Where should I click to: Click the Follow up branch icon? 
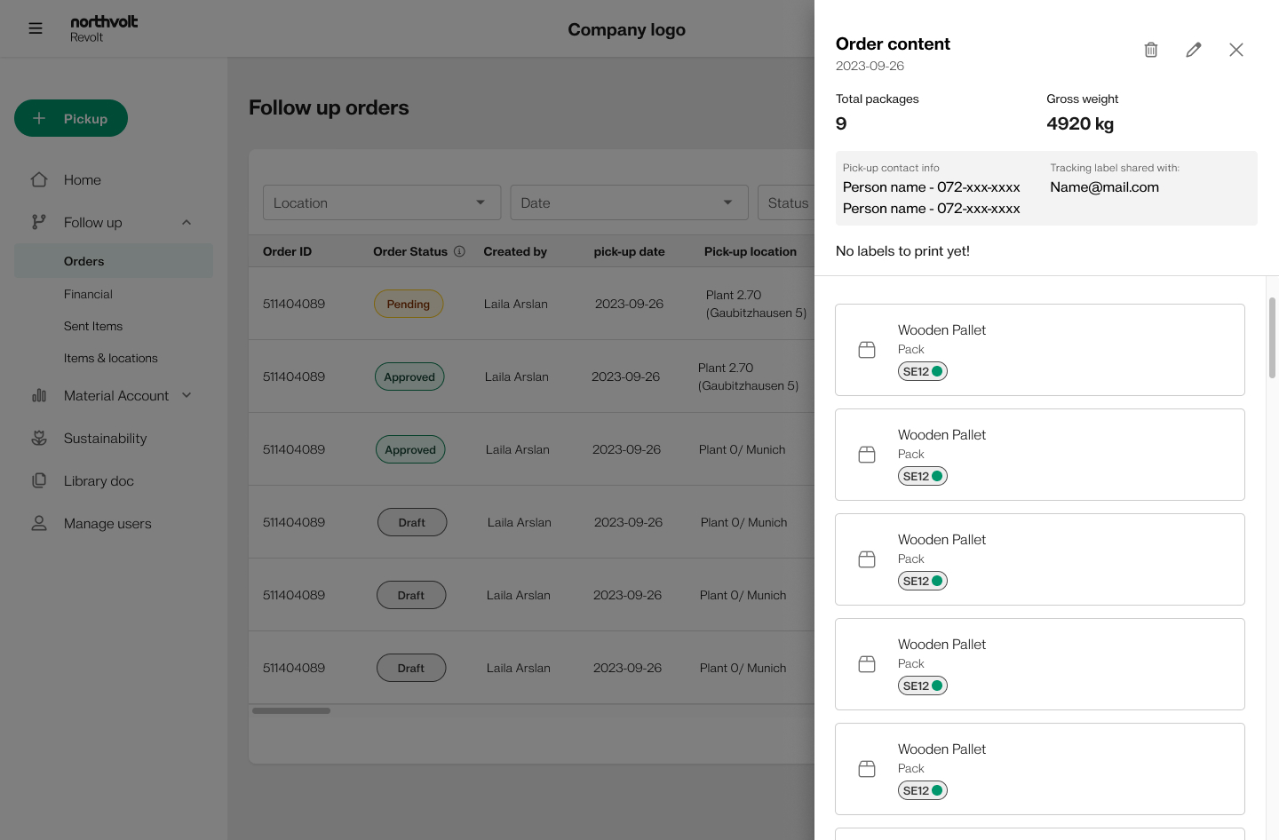pos(39,222)
